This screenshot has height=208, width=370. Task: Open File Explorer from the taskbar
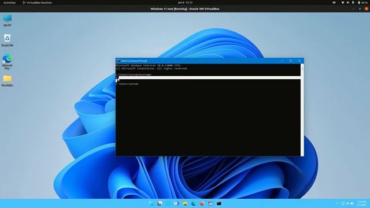tap(185, 203)
